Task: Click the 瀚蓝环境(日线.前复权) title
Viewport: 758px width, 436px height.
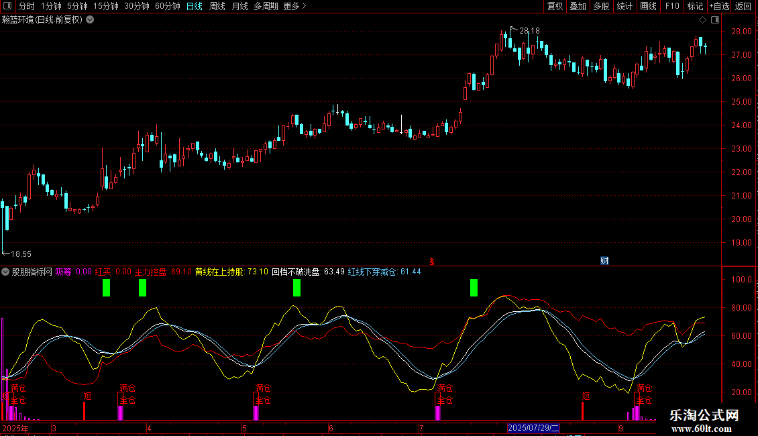Action: point(42,20)
